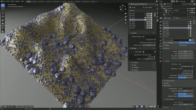Image resolution: width=196 pixels, height=110 pixels.
Task: Activate the Transform tool
Action: (x=3, y=24)
